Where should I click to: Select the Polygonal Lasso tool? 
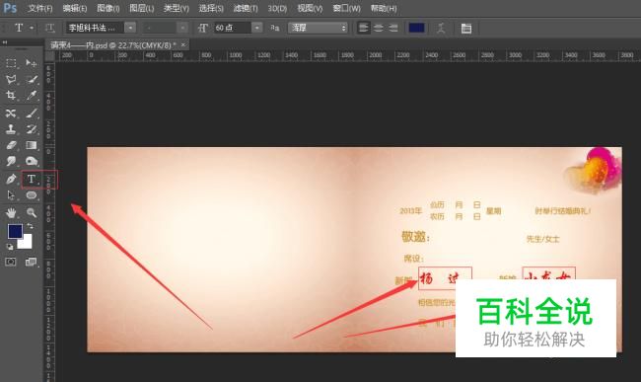[x=11, y=79]
